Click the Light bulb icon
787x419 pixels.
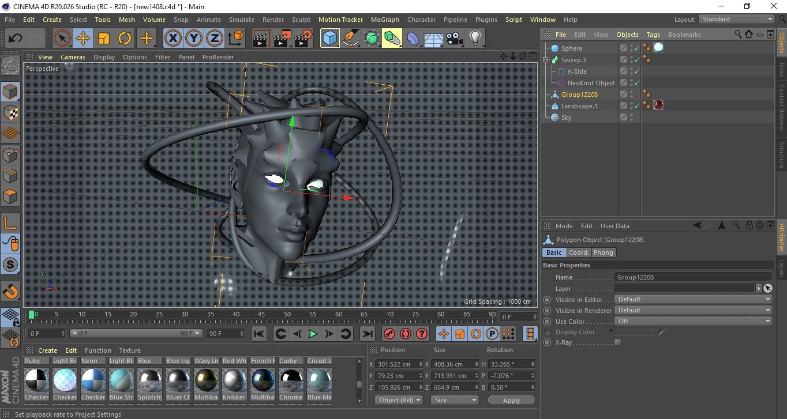tap(475, 39)
